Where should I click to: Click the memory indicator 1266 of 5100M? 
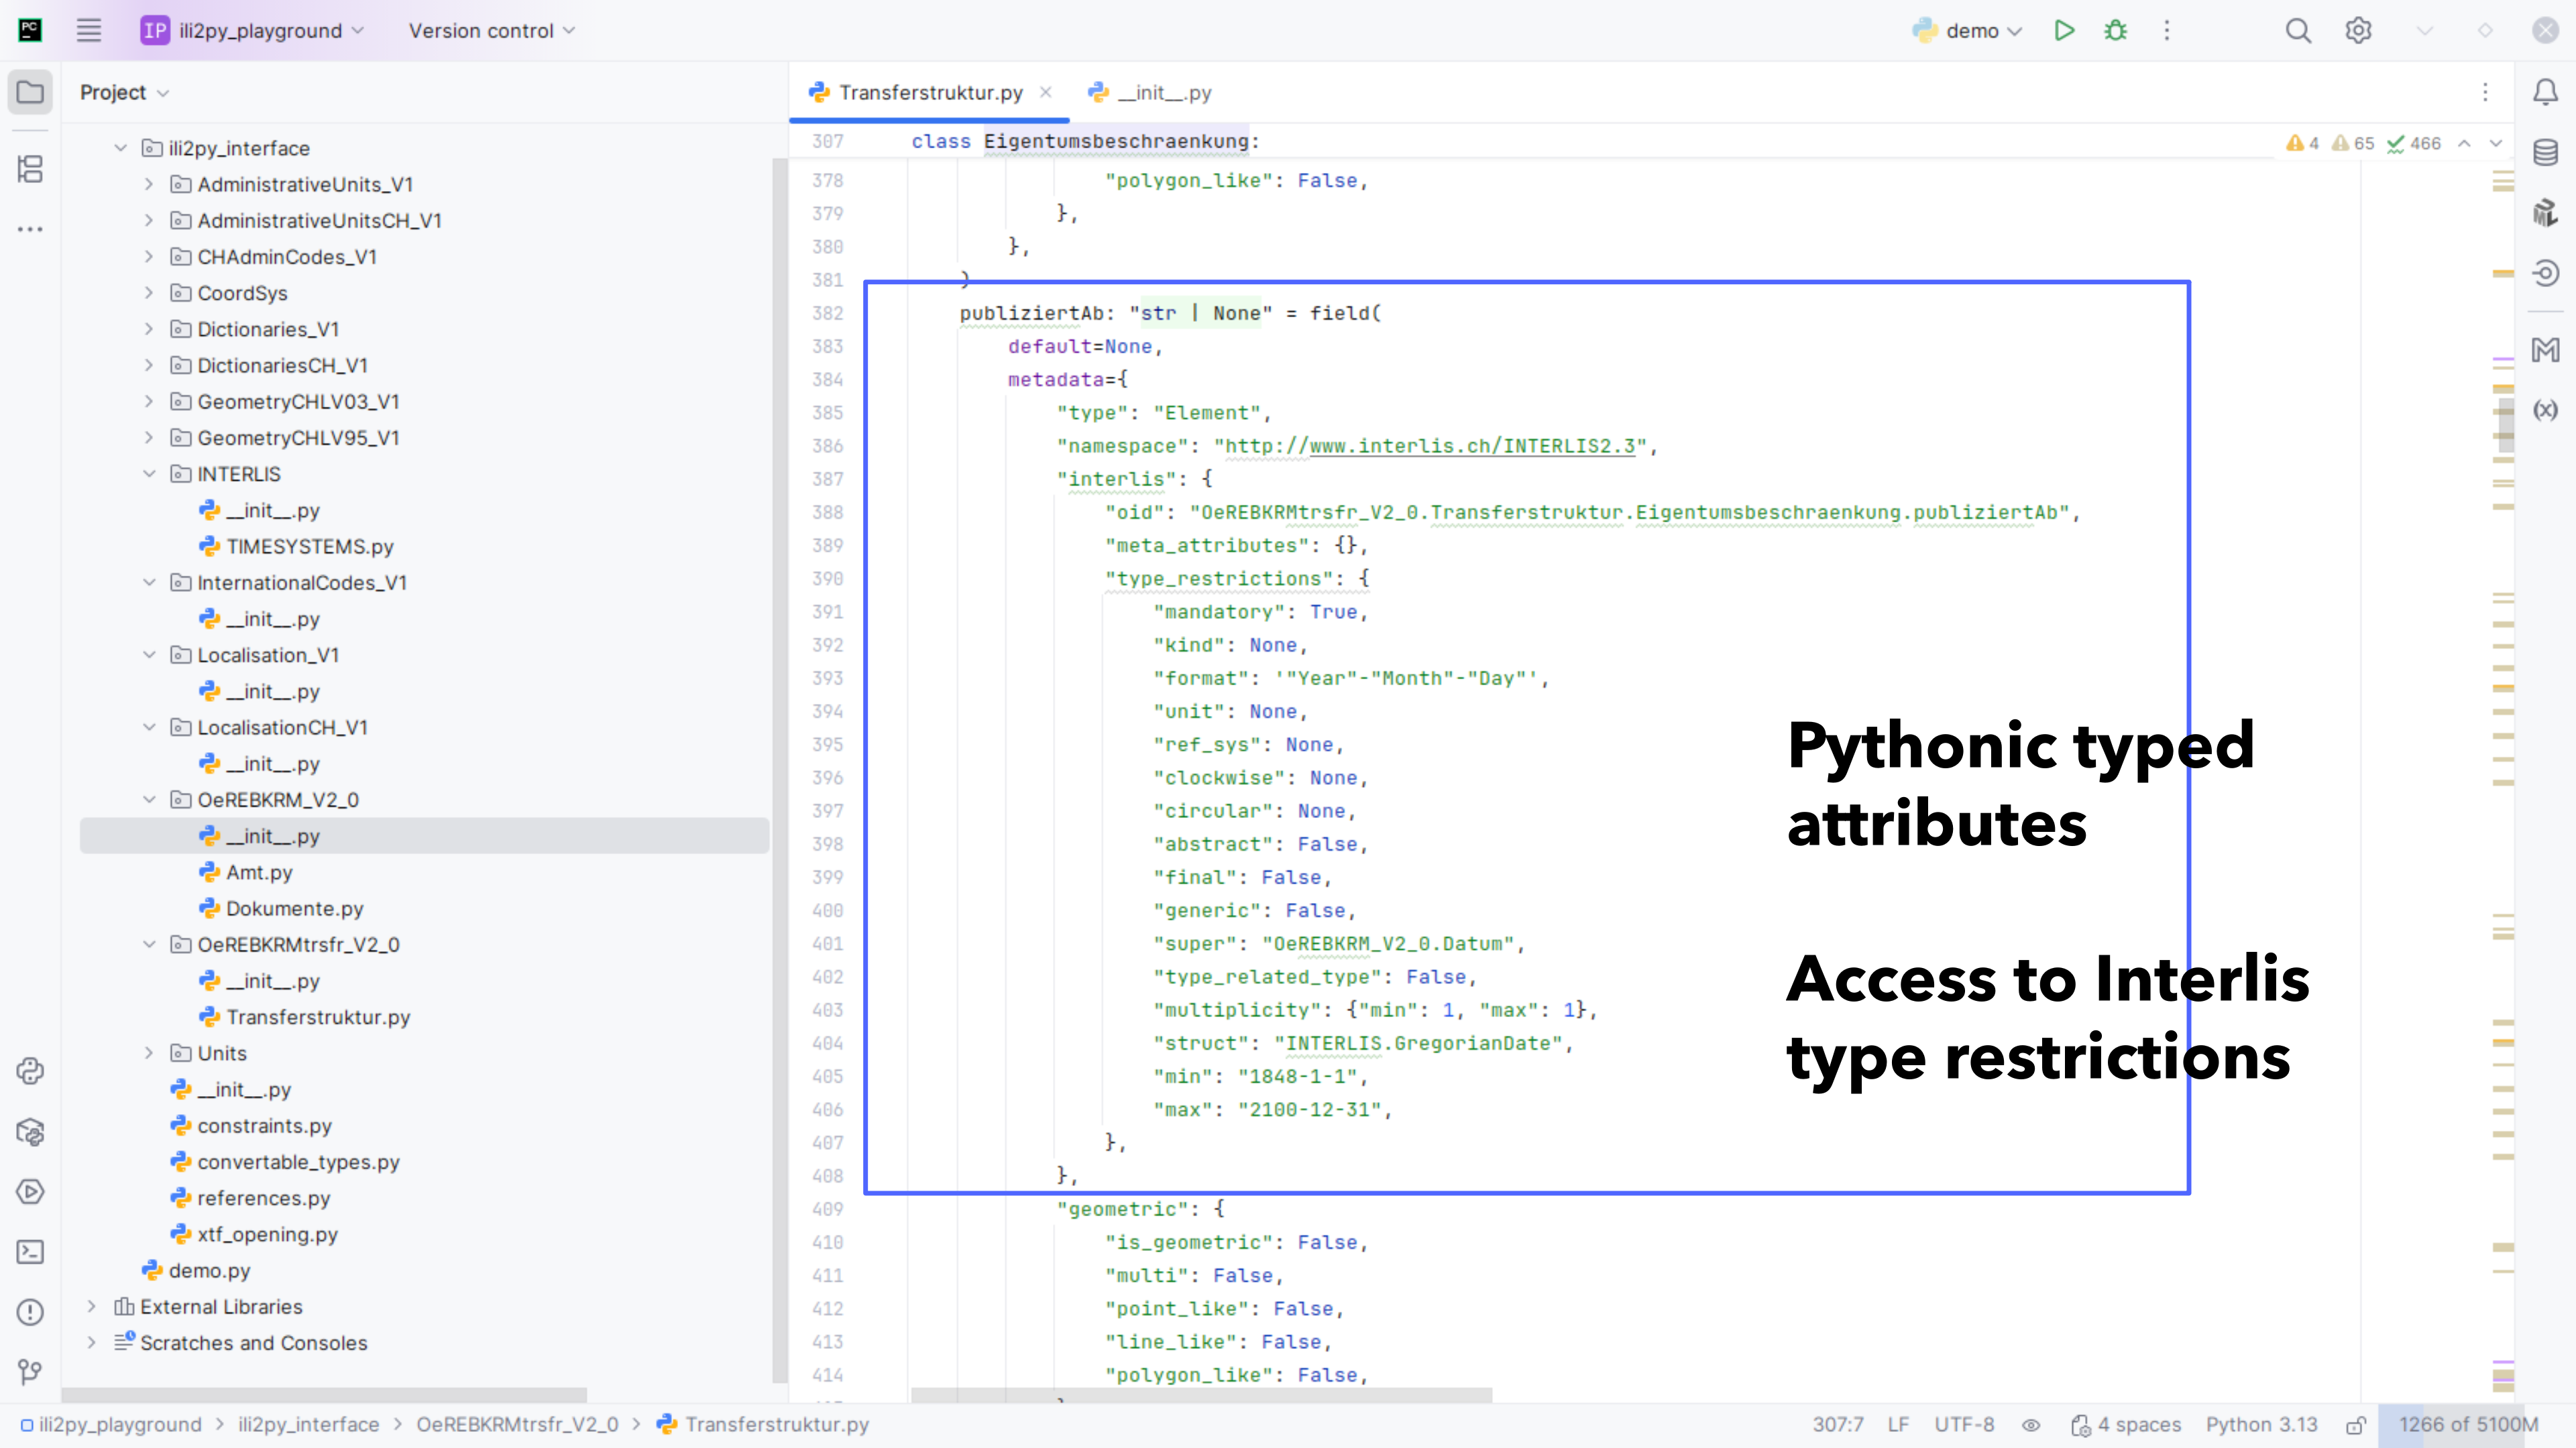click(2467, 1425)
